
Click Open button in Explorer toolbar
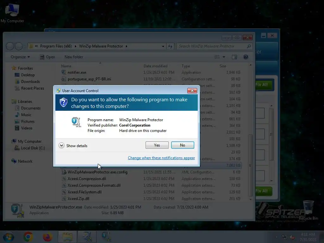[x=47, y=57]
